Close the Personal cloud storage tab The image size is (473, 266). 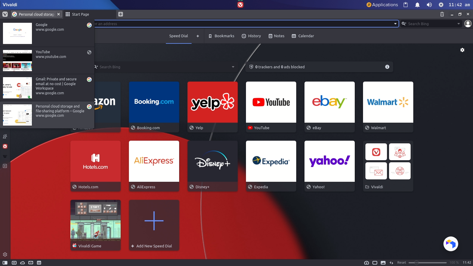point(59,14)
